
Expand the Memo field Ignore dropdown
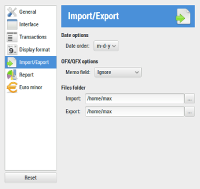point(118,72)
